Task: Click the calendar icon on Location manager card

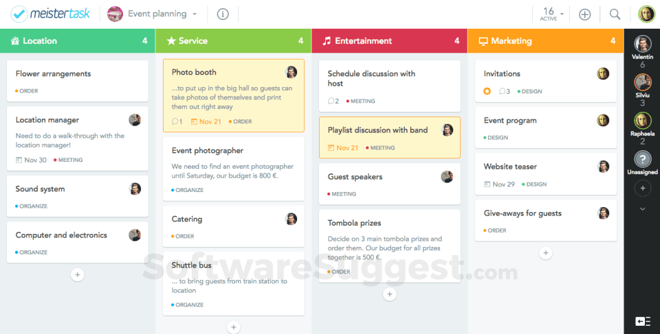Action: pos(19,160)
